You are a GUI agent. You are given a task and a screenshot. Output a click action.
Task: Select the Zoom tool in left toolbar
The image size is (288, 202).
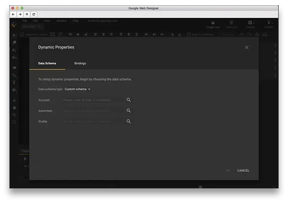(x=14, y=115)
